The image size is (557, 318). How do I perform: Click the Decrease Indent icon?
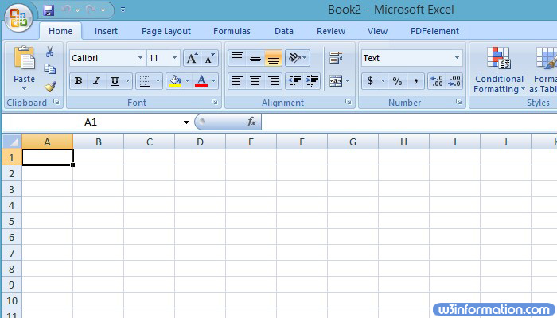[x=294, y=81]
